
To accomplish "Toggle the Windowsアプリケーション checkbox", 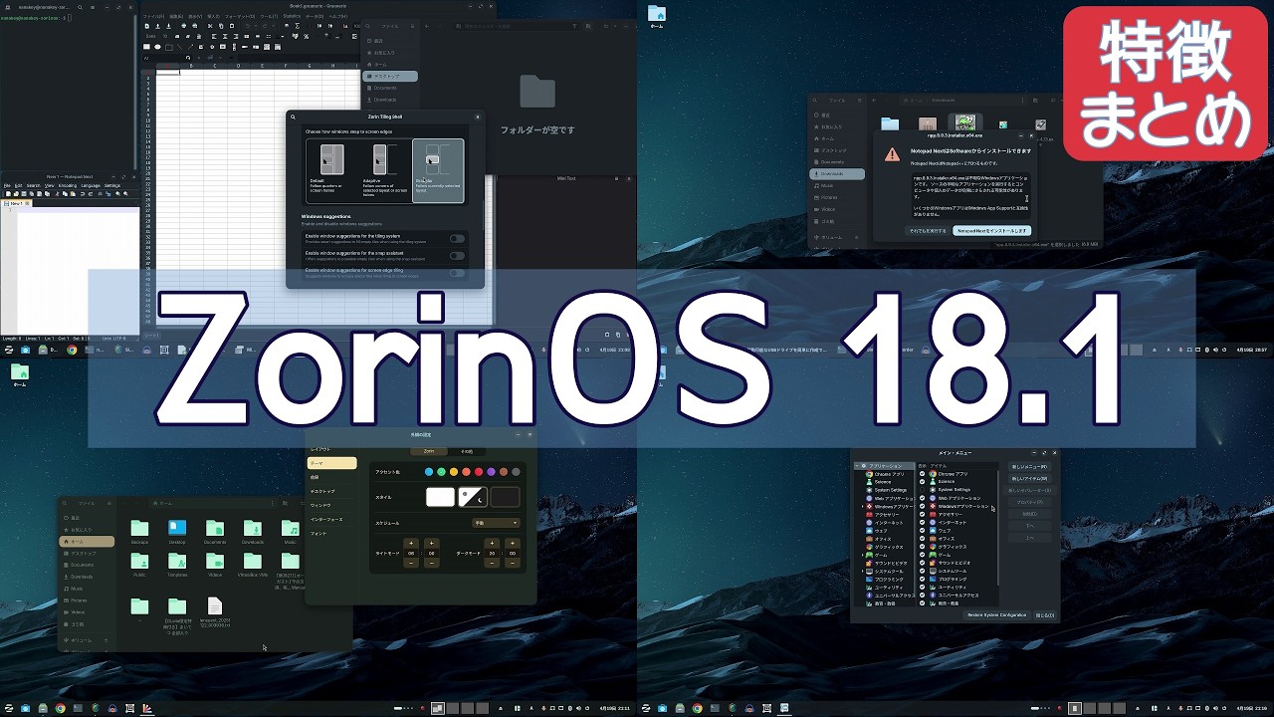I will [x=923, y=506].
